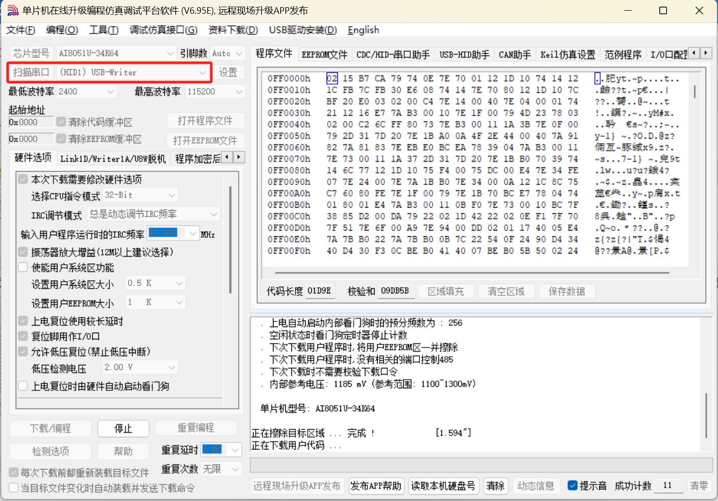
Task: Open the CDC/HID-串口助手 tab
Action: 393,54
